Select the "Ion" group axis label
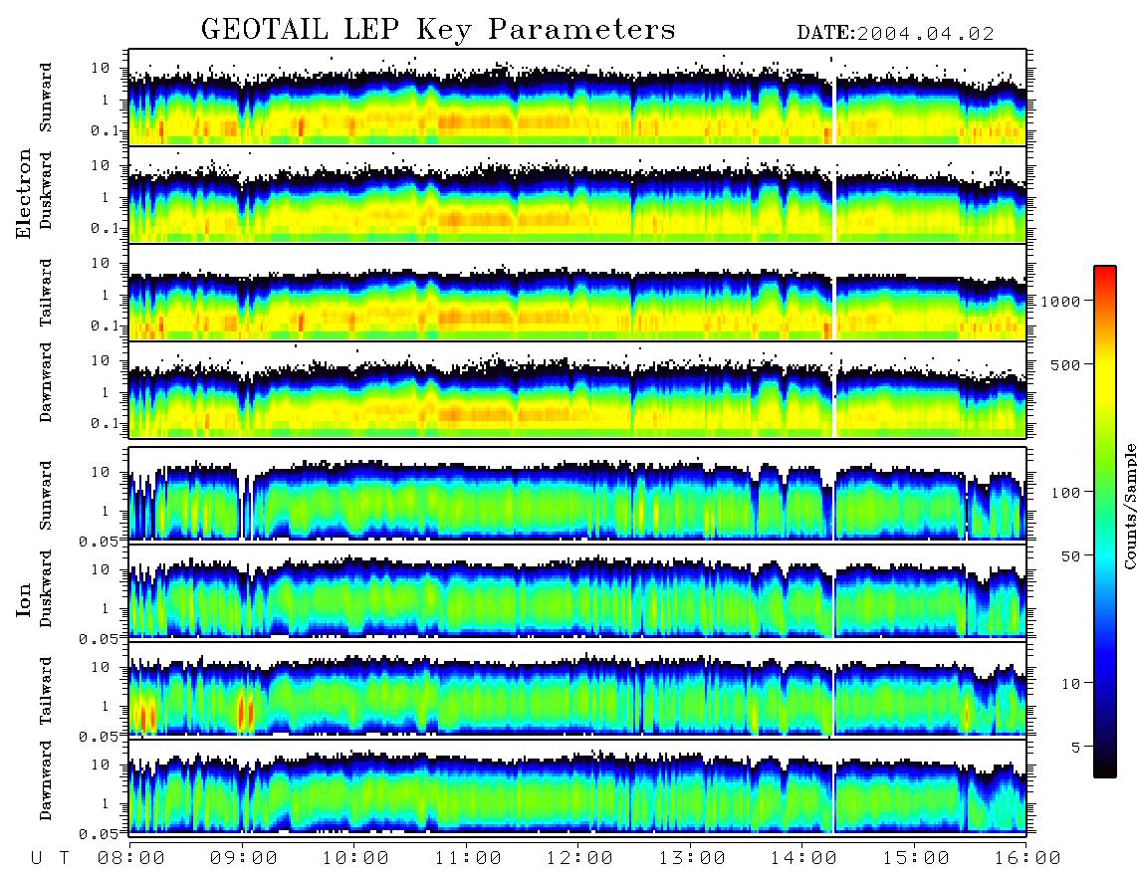The height and width of the screenshot is (876, 1137). (24, 599)
